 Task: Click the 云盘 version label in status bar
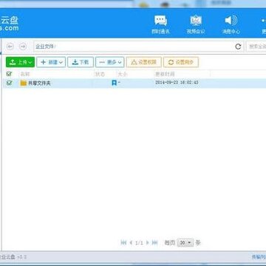pos(13,257)
